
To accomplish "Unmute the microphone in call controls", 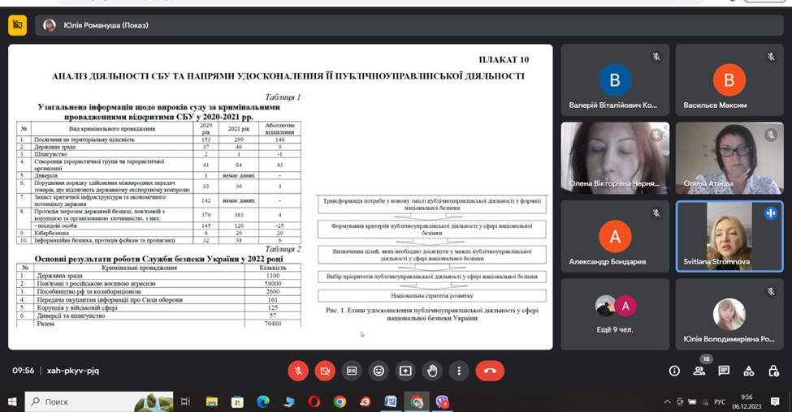I will click(x=298, y=371).
